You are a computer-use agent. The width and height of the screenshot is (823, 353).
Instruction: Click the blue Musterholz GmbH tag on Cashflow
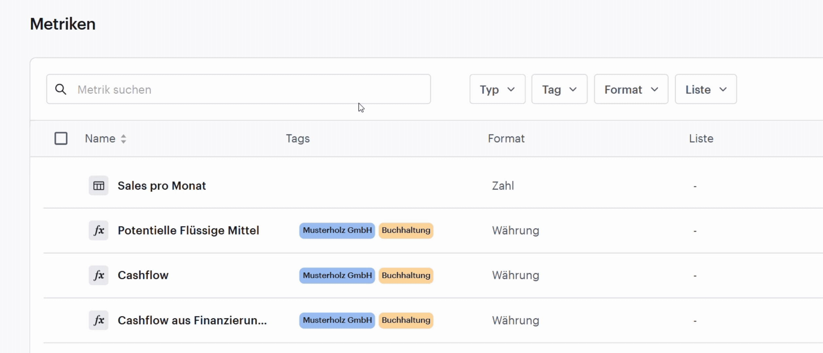(337, 276)
